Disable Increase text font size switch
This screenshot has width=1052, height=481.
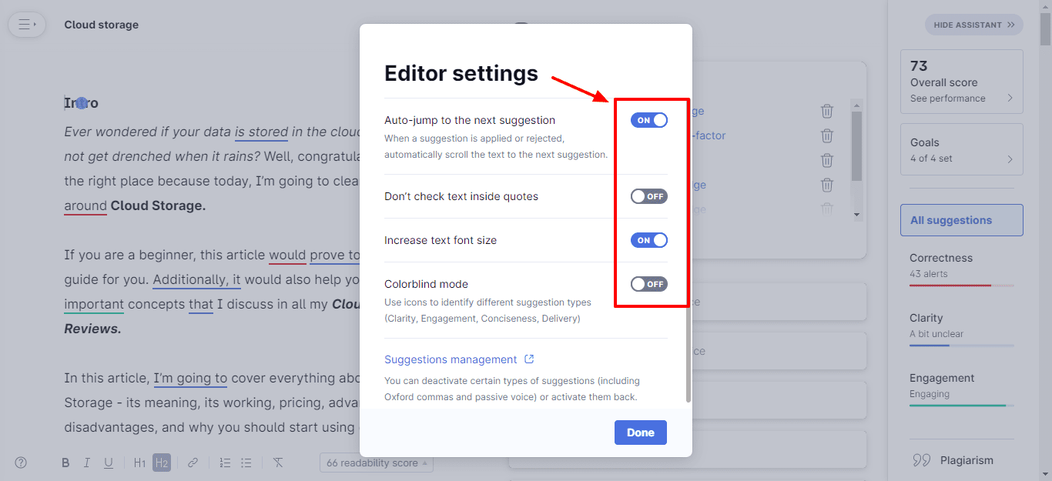[x=648, y=240]
